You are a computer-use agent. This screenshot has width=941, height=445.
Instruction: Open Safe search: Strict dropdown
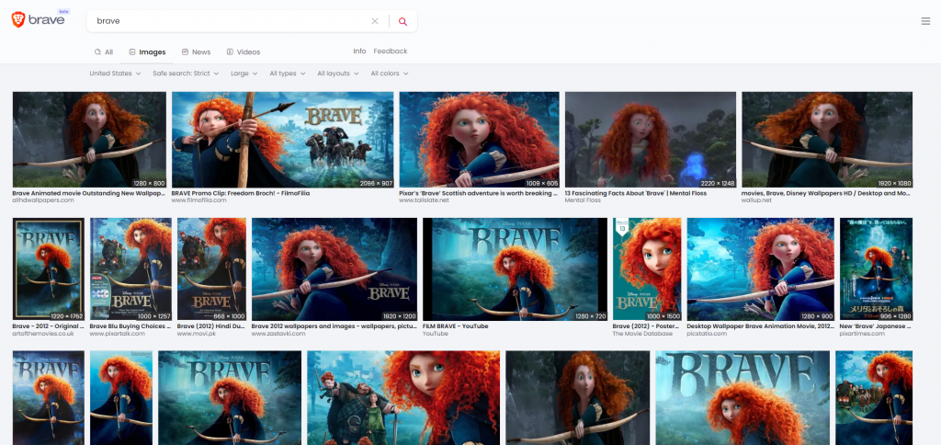(x=185, y=74)
